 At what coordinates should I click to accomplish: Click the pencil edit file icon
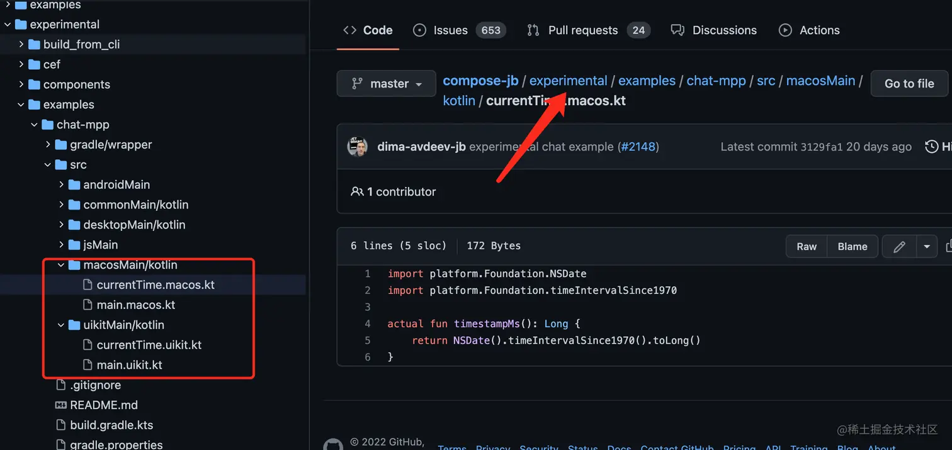coord(899,247)
